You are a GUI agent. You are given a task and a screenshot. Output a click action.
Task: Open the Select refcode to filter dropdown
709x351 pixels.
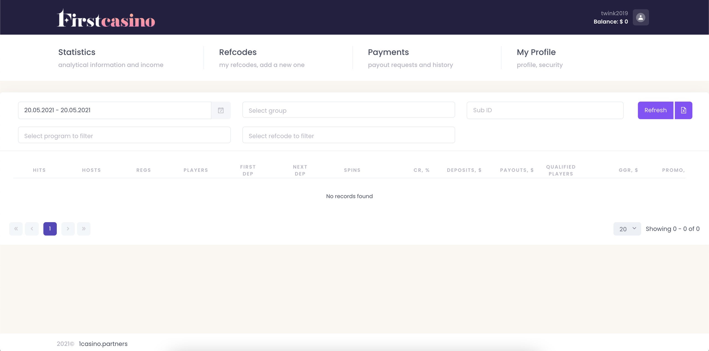348,135
